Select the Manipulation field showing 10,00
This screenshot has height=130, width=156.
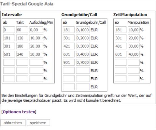[134, 30]
